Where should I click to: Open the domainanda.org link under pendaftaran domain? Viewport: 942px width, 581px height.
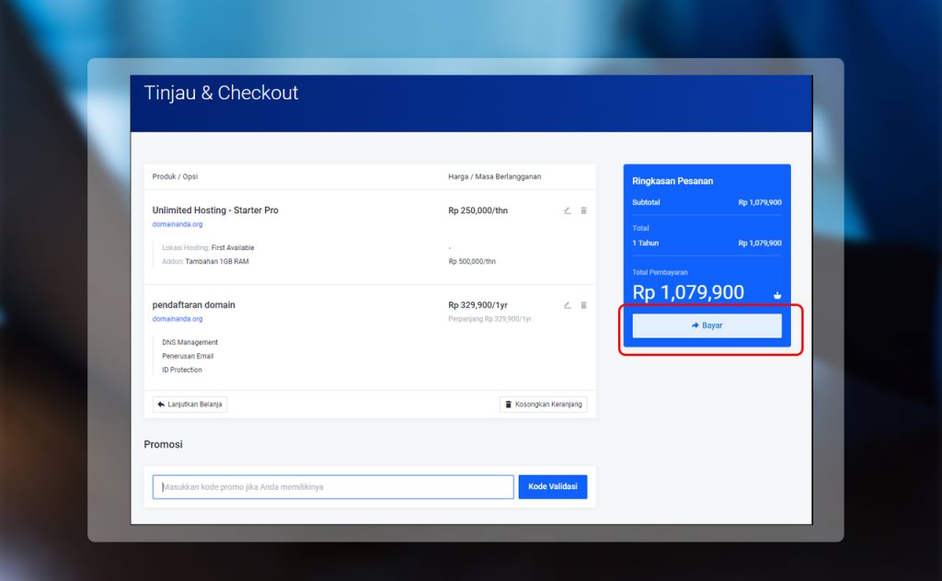178,319
